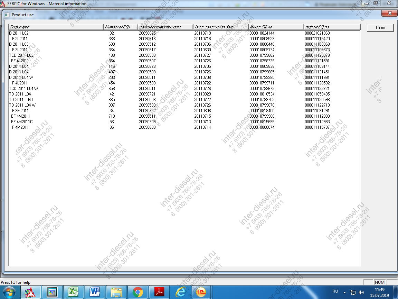Open the 1C application taskbar icon
398x299 pixels.
click(201, 292)
